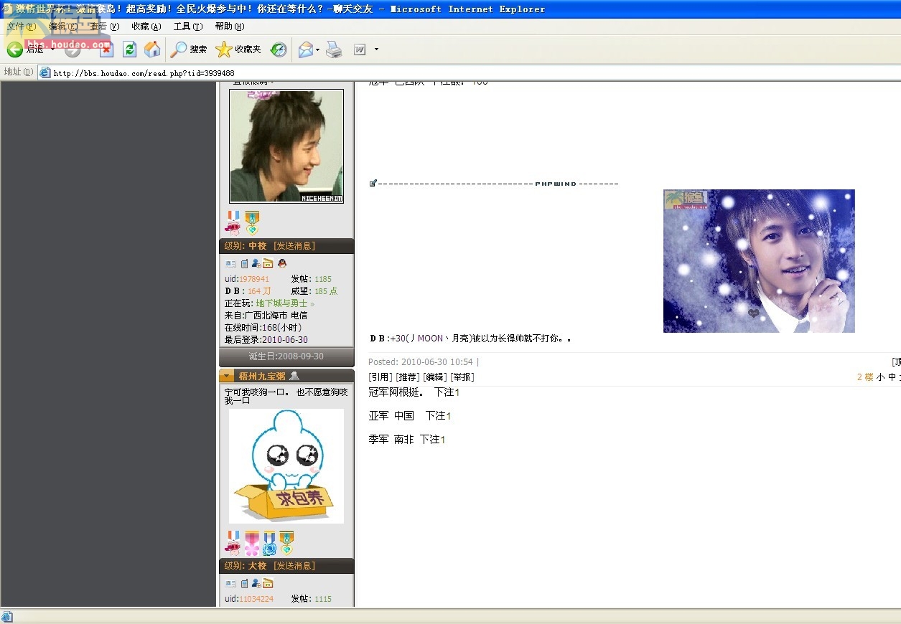This screenshot has height=624, width=901.
Task: Expand the Back button history dropdown arrow
Action: tap(52, 49)
